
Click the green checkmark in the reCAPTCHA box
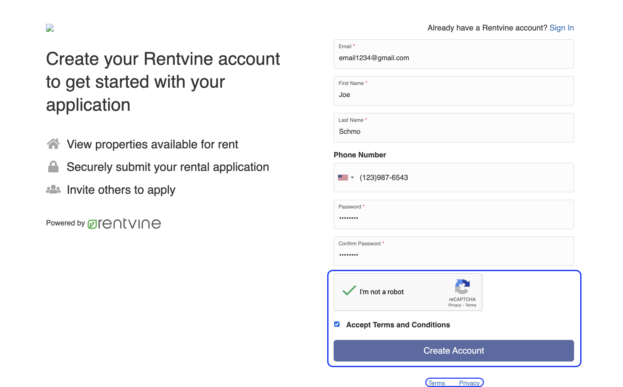tap(348, 290)
